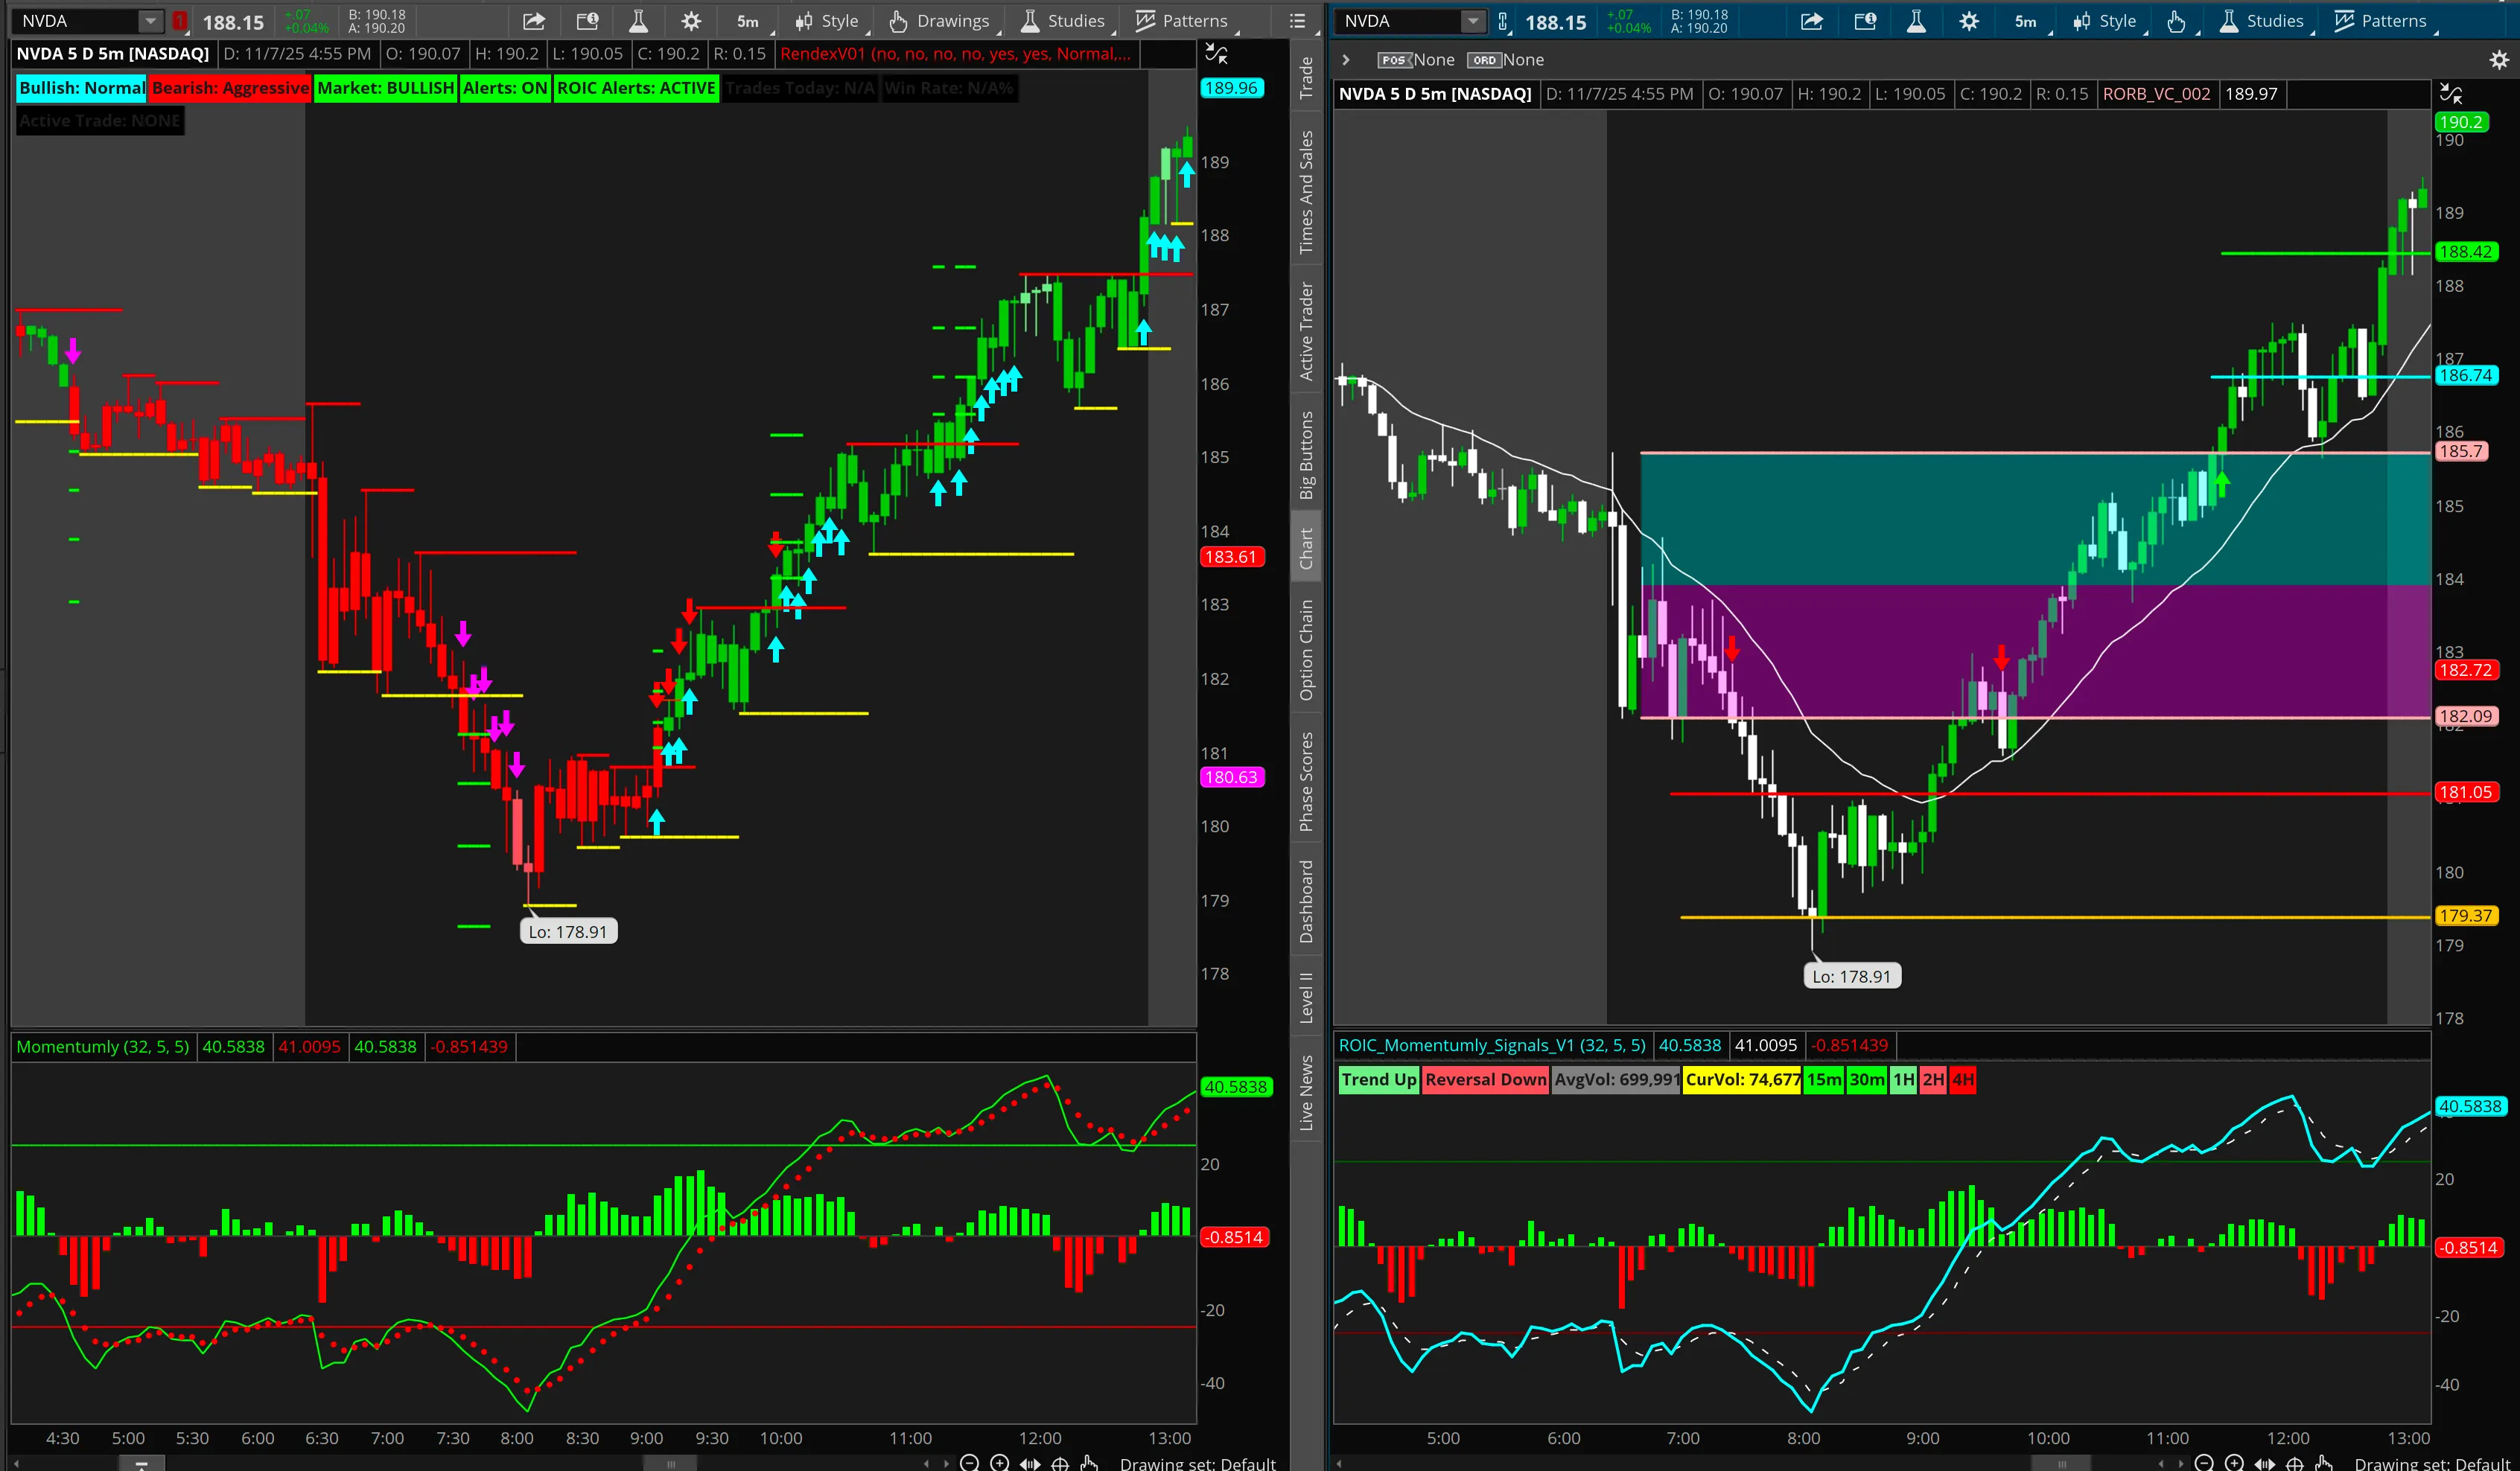Toggle red symbol link indicator beside left NVDA box
Image resolution: width=2520 pixels, height=1471 pixels.
point(180,21)
